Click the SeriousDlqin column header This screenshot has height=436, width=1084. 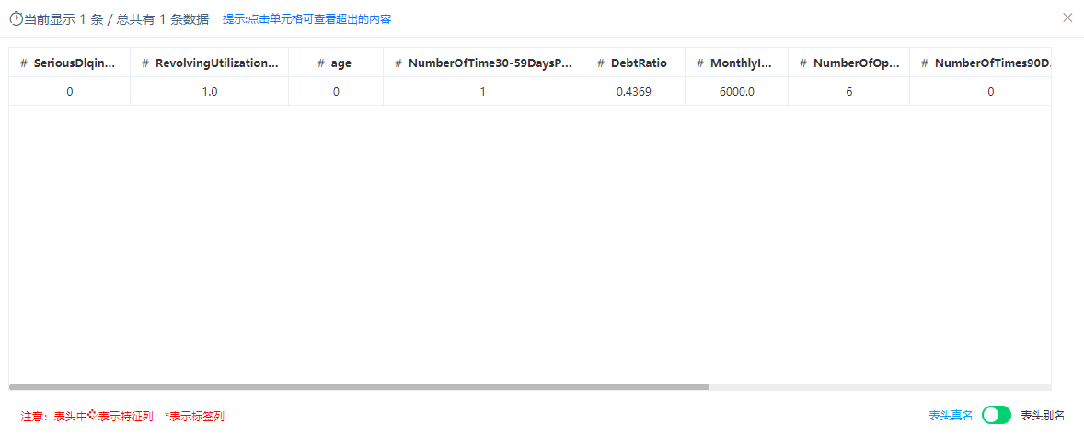[69, 63]
